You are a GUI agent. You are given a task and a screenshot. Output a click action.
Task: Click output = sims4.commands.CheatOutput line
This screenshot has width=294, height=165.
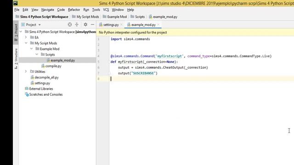pyautogui.click(x=163, y=67)
